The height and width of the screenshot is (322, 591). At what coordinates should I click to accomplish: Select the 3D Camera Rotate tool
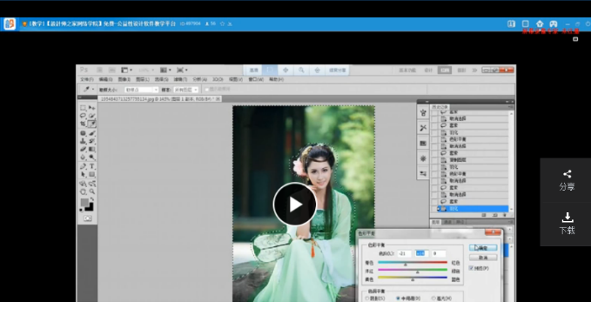[91, 184]
